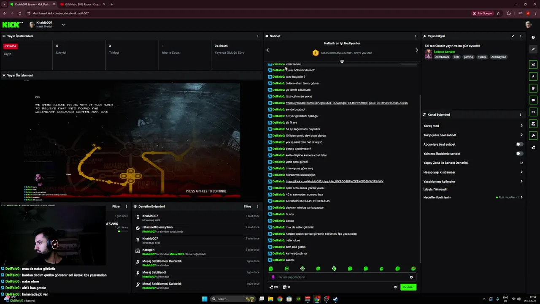Open the emoji picker in message box

411,277
